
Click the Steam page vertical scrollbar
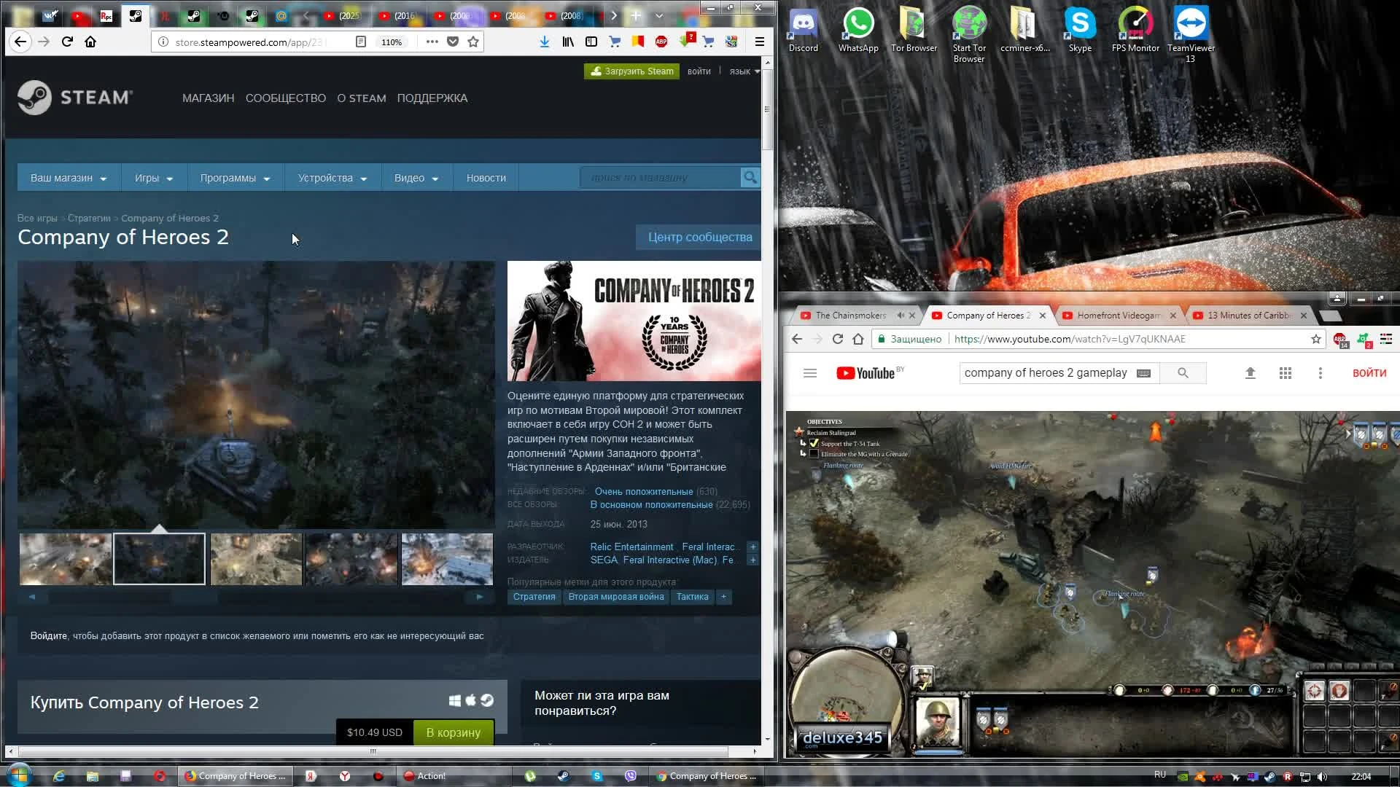tap(766, 109)
